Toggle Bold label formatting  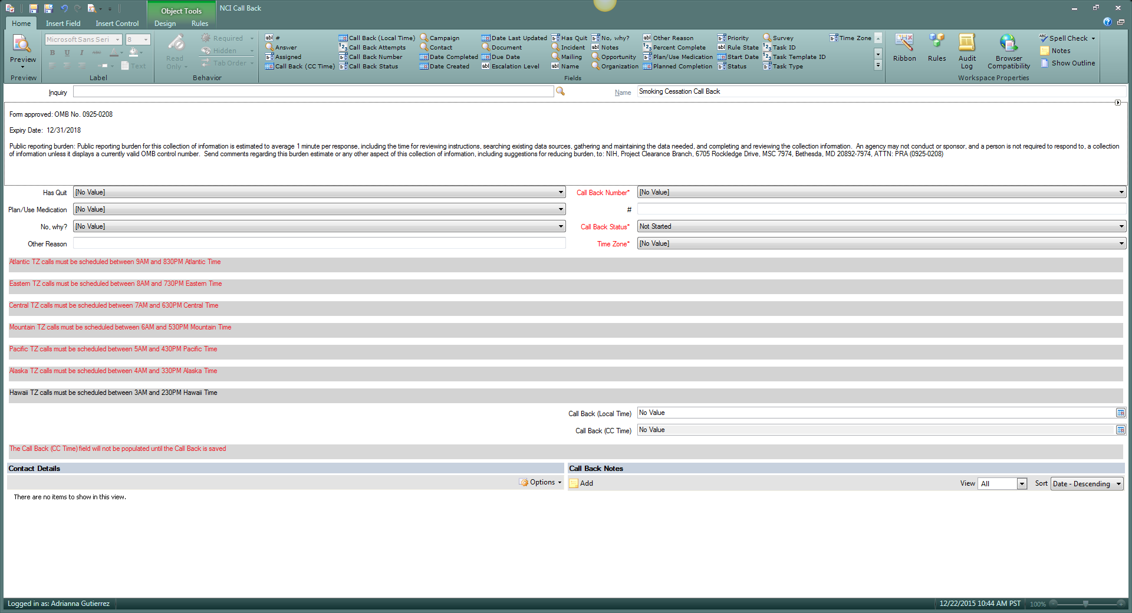tap(52, 52)
